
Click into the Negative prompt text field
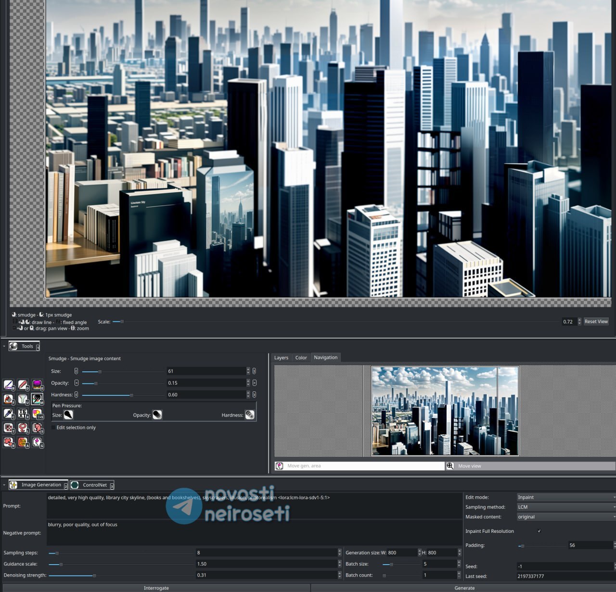(x=254, y=532)
